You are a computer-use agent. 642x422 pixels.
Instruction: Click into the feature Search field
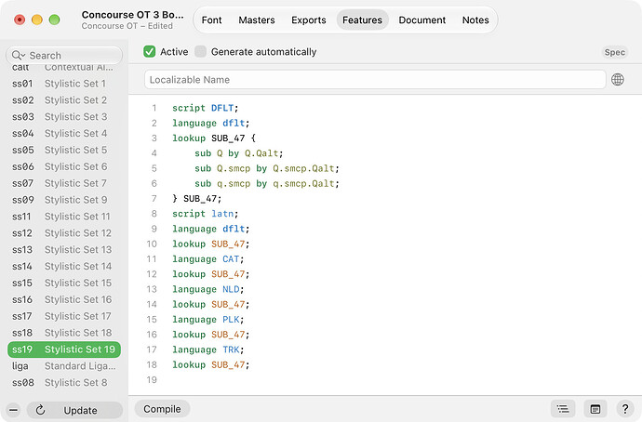click(64, 55)
